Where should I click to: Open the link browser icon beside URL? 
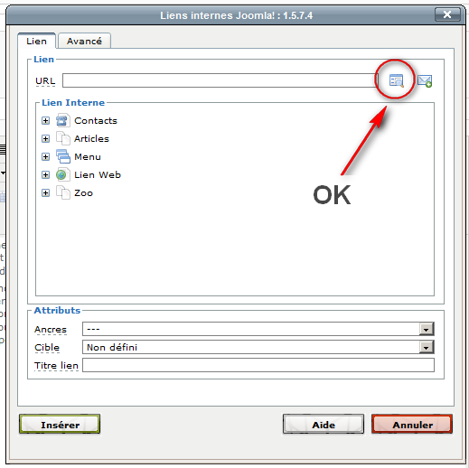(396, 80)
